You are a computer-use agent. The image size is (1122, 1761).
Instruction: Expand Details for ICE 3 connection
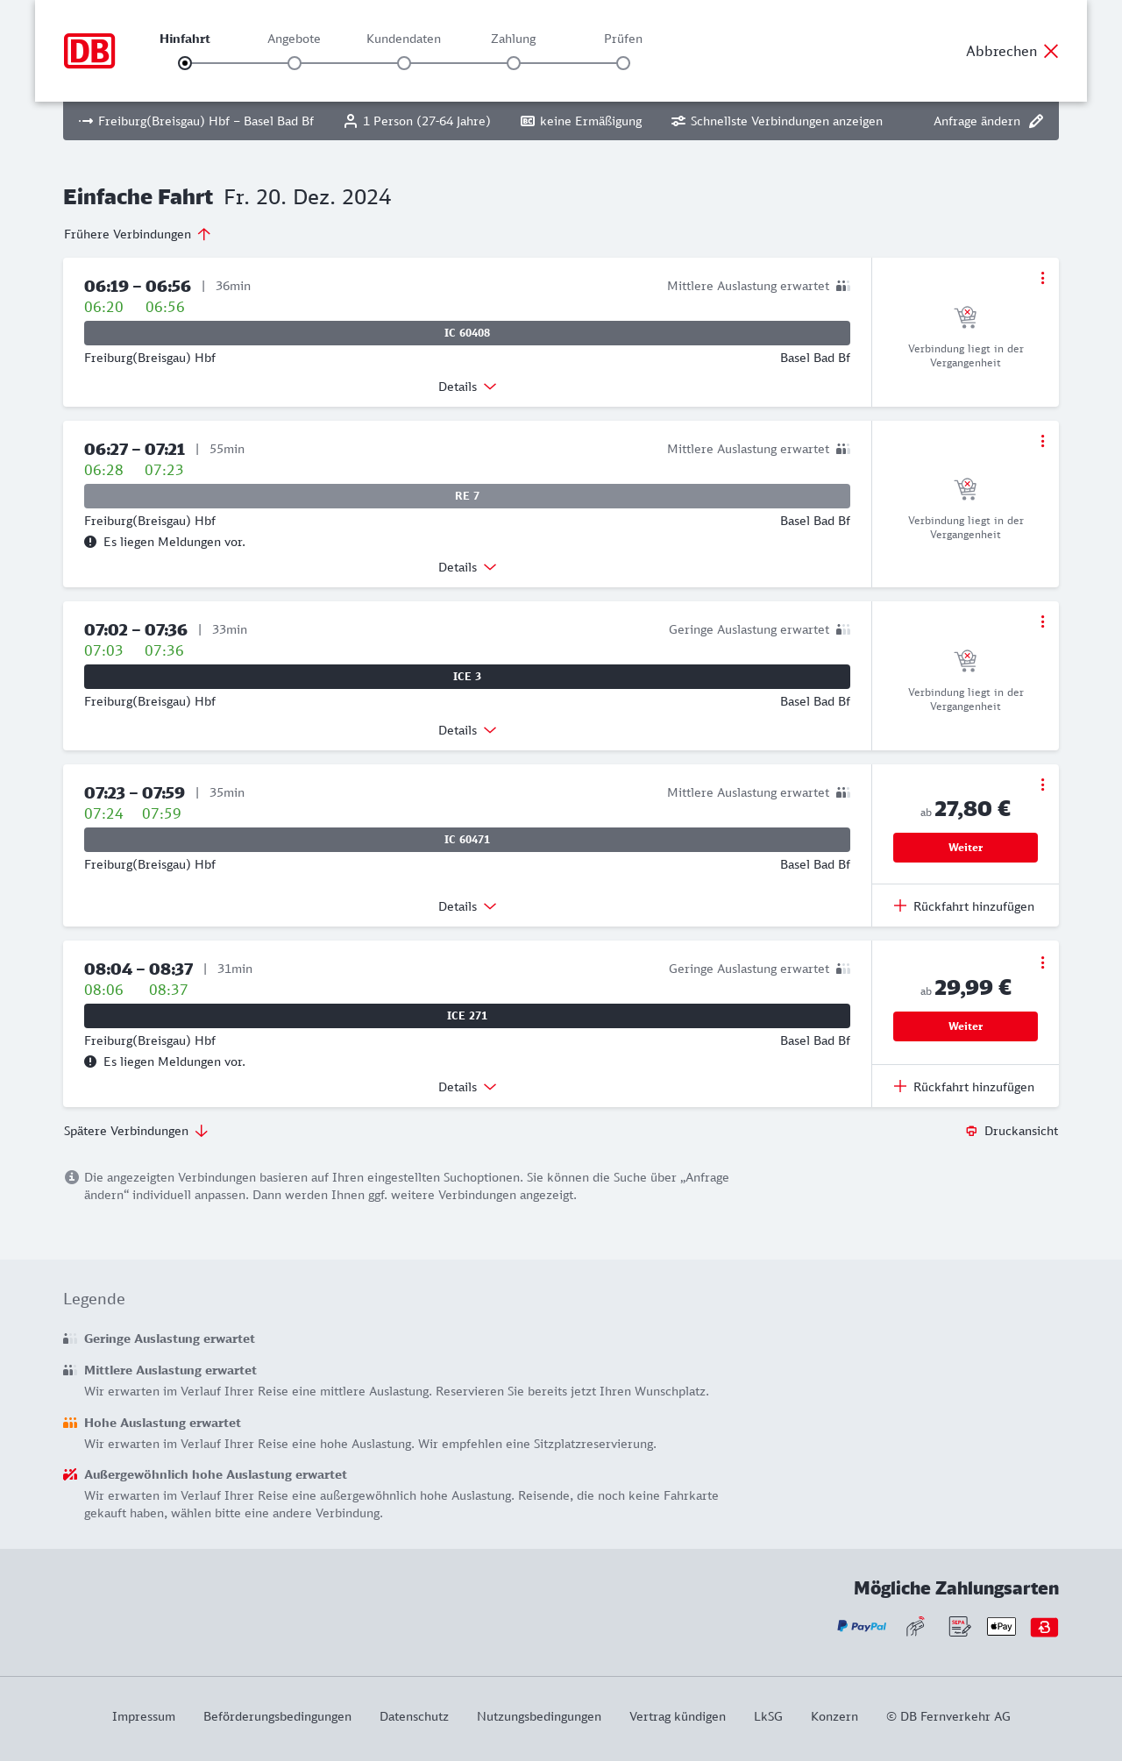pos(467,730)
